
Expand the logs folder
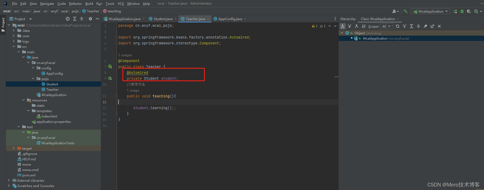(14, 41)
